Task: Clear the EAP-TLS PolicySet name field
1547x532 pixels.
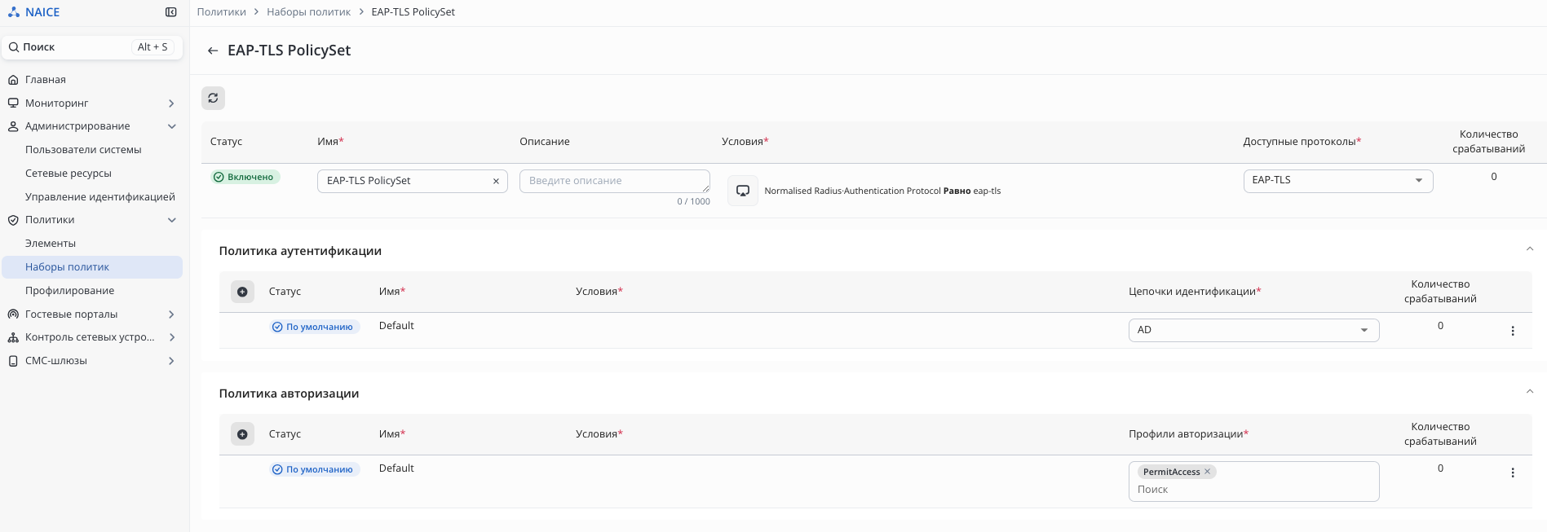Action: [496, 181]
